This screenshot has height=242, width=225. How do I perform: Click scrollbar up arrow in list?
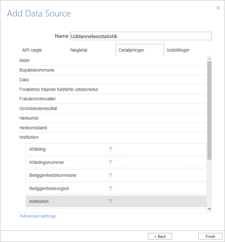[x=209, y=59]
